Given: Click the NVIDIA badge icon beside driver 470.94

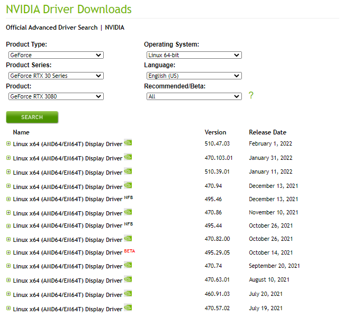Looking at the screenshot, I should (x=128, y=185).
